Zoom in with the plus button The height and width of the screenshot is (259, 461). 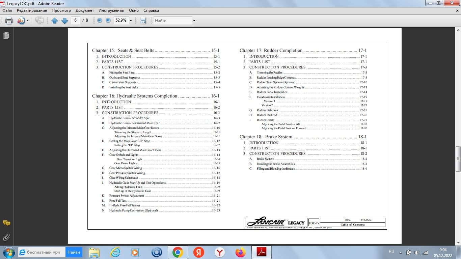[108, 21]
